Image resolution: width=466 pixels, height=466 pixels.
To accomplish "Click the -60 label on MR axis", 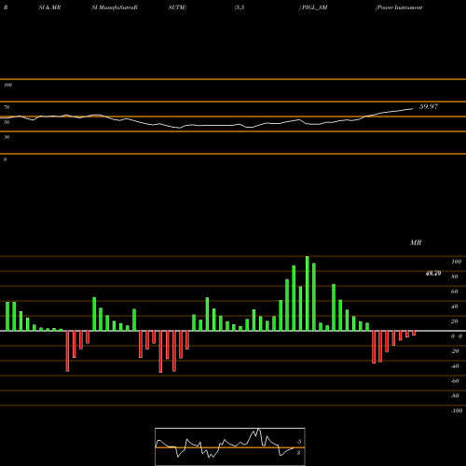I will click(x=455, y=381).
